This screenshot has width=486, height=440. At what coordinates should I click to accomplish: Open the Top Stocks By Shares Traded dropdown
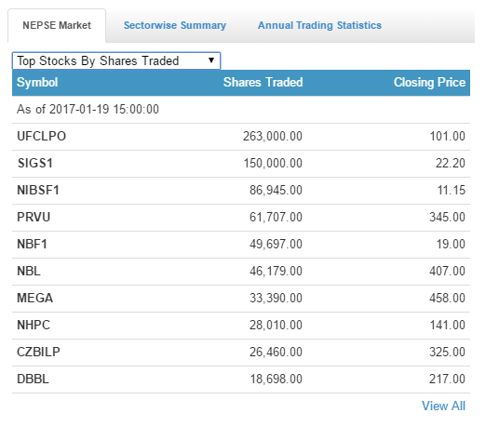(116, 60)
